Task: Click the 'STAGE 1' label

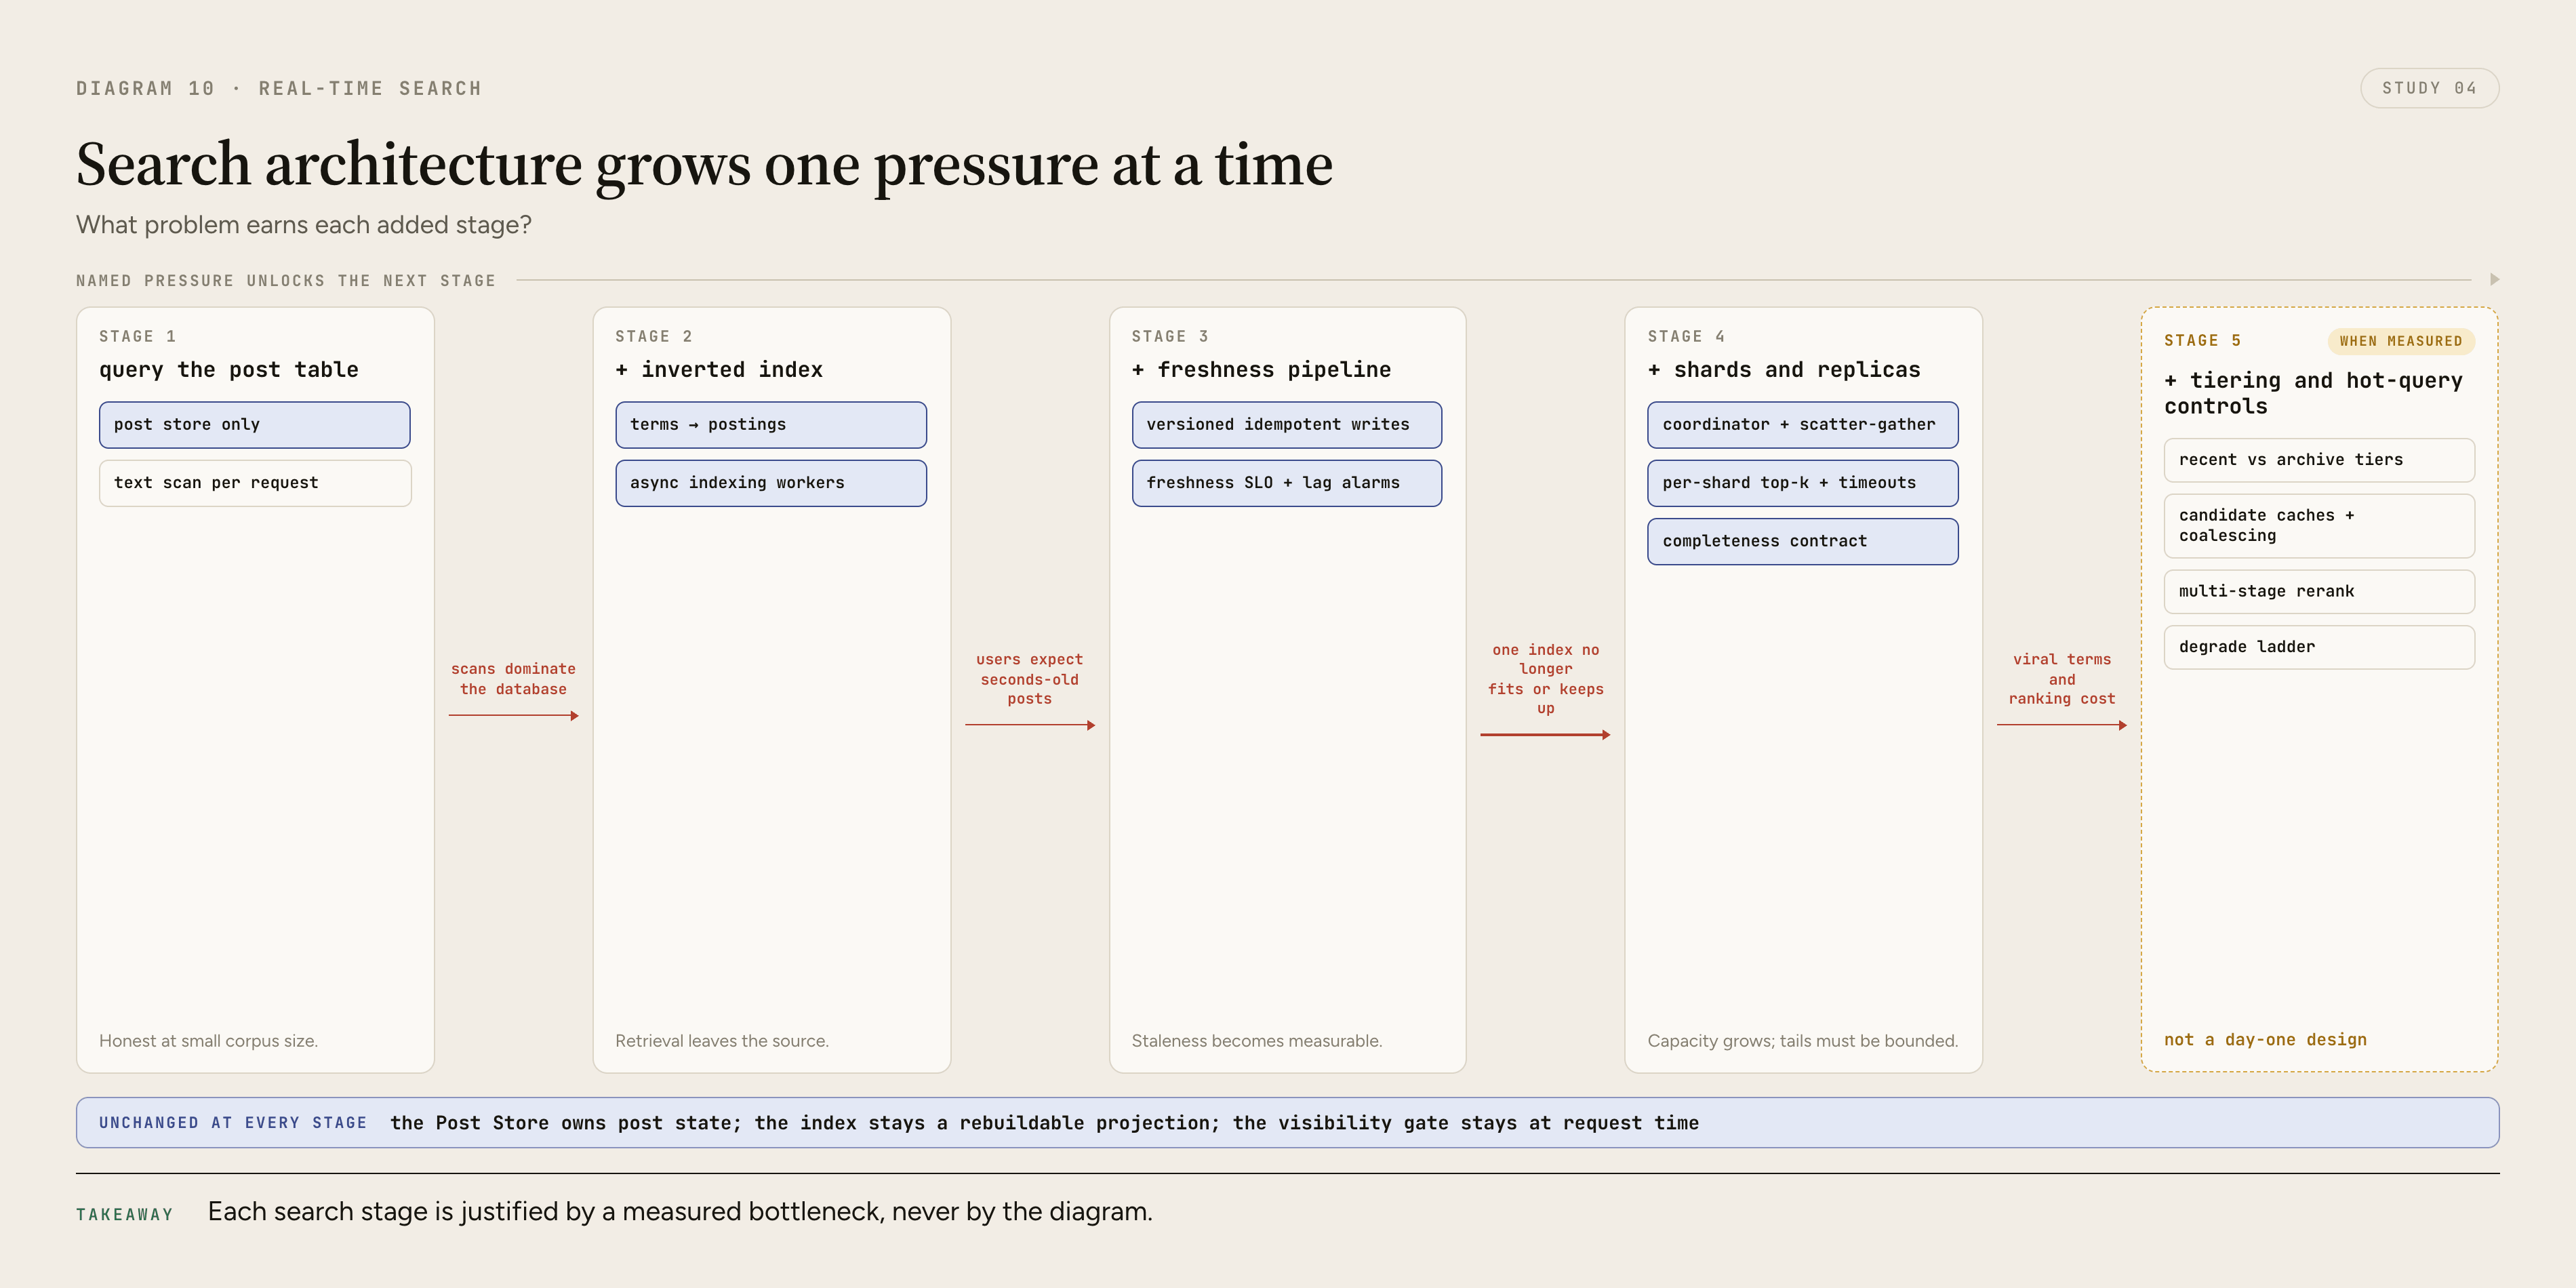Action: click(x=137, y=337)
